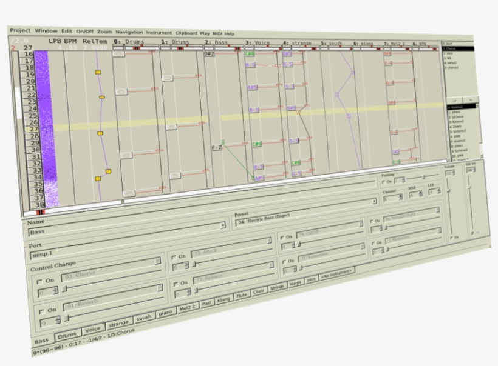Click the LSB spin box
498x366 pixels.
tap(434, 191)
